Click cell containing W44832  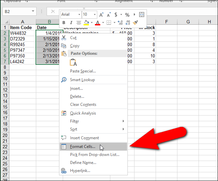(22, 33)
